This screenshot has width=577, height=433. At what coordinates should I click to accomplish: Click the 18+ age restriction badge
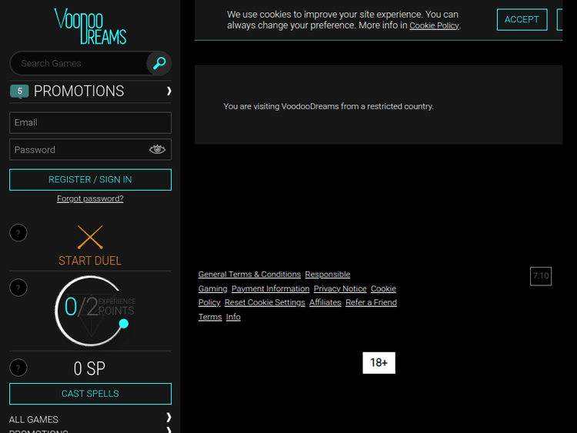pos(379,362)
